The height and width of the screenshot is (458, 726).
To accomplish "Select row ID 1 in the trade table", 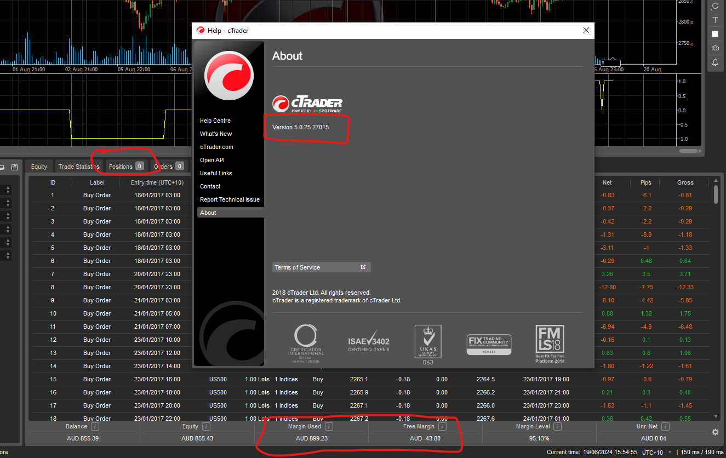I will (53, 195).
